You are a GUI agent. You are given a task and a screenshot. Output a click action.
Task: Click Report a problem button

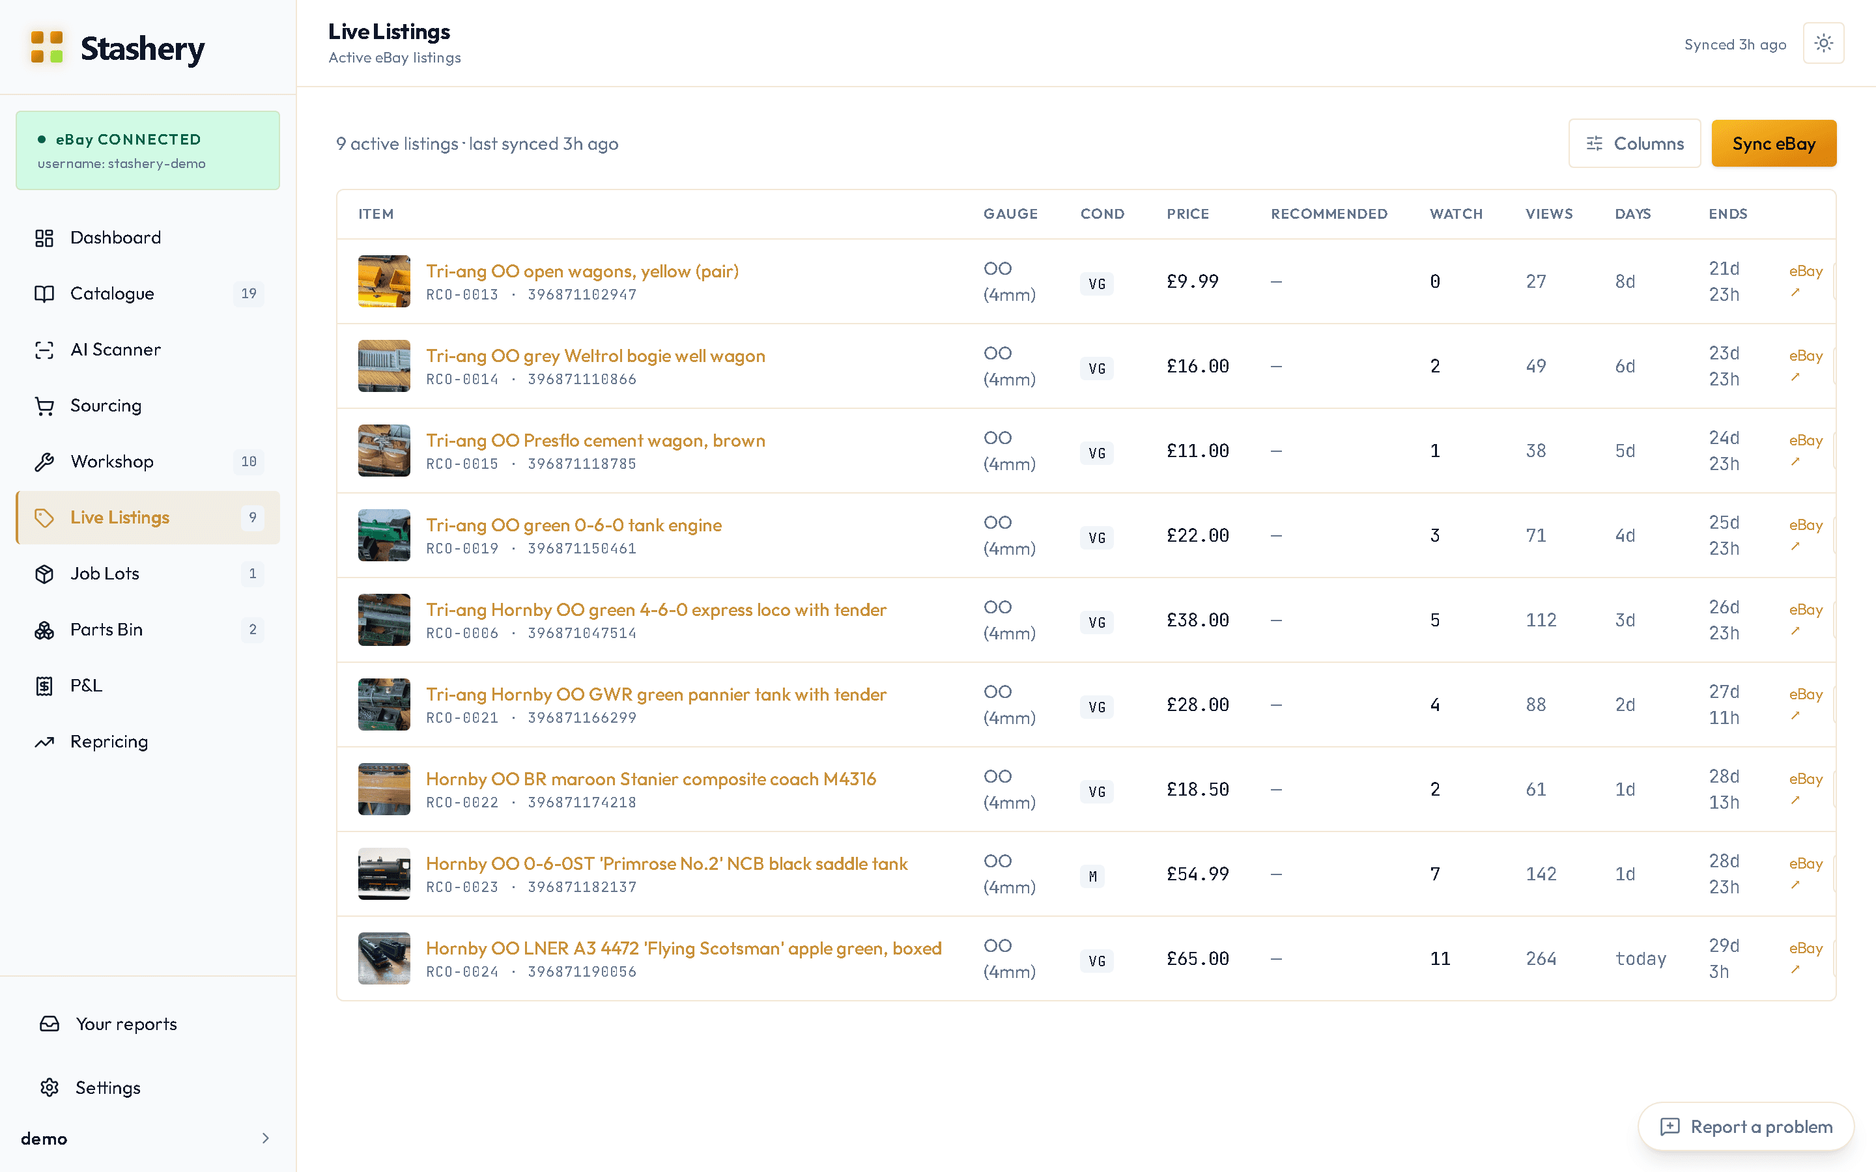1746,1127
